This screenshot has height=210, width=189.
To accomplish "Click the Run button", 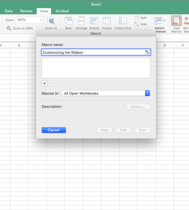I will (x=142, y=130).
